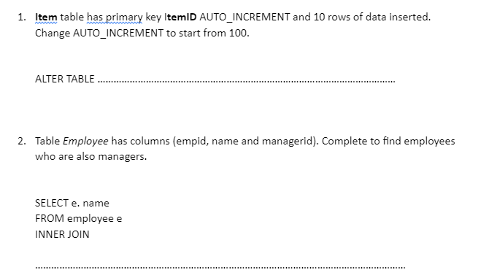The height and width of the screenshot is (278, 489).
Task: Click the underlined word 'Item' in question 1
Action: click(x=46, y=17)
